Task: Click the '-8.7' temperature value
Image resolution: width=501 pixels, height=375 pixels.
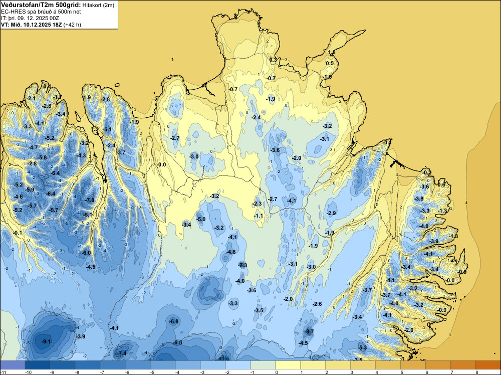Action: [x=309, y=332]
